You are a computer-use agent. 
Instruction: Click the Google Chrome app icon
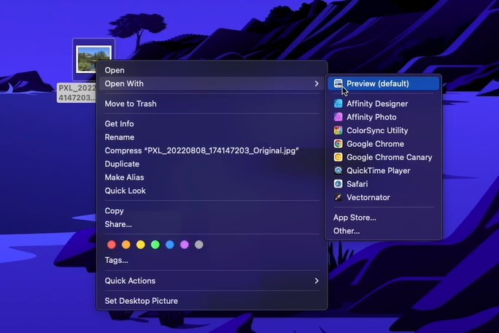click(338, 144)
